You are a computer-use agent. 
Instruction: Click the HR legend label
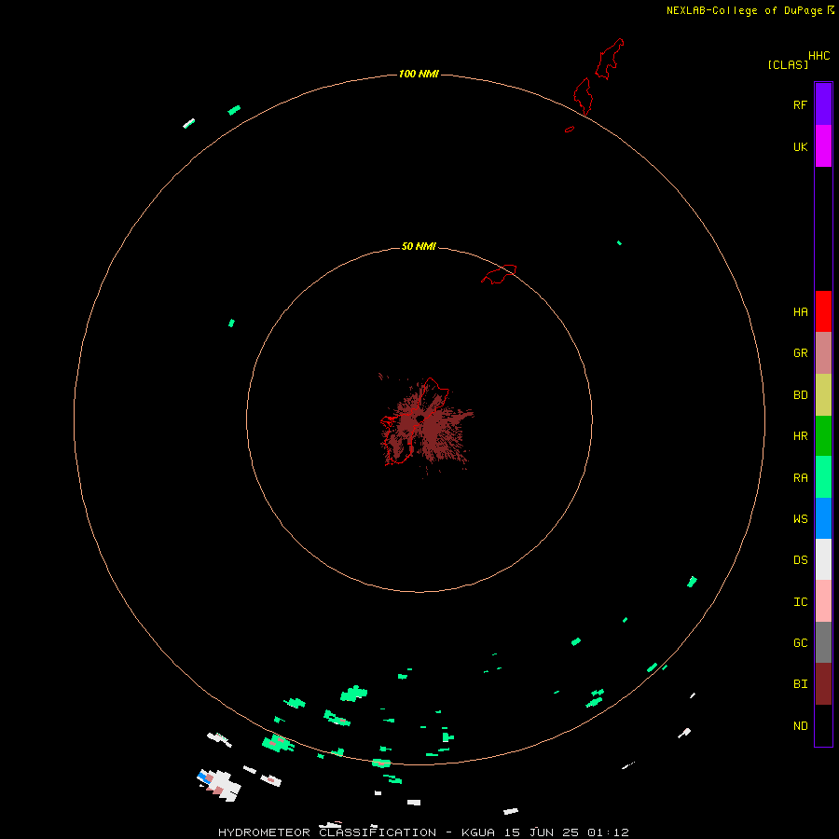pyautogui.click(x=800, y=436)
